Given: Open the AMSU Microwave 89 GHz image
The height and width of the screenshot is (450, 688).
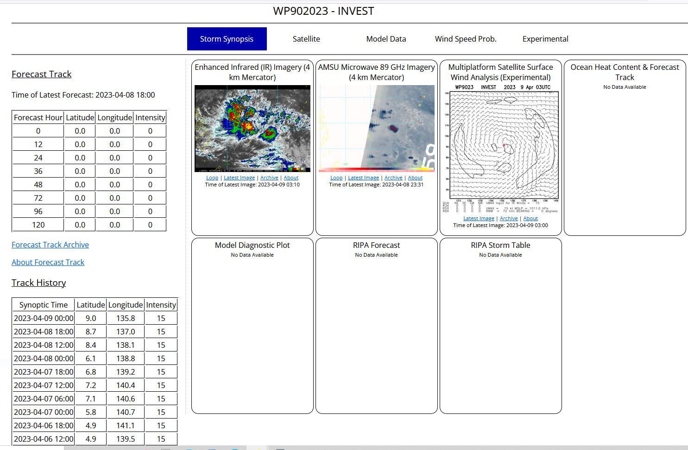Looking at the screenshot, I should [x=377, y=129].
